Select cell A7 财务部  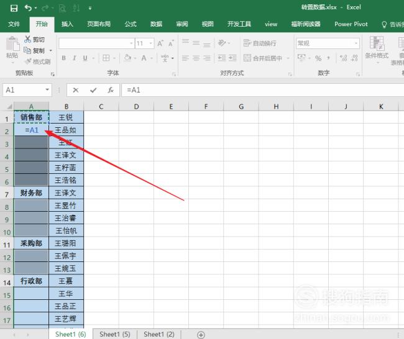point(31,193)
